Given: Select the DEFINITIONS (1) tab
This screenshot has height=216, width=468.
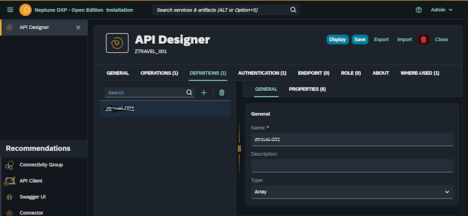Looking at the screenshot, I should click(x=208, y=73).
